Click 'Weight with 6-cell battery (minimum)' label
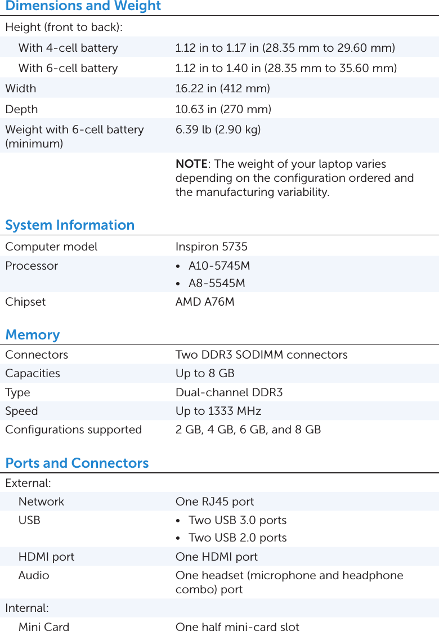 coord(74,136)
